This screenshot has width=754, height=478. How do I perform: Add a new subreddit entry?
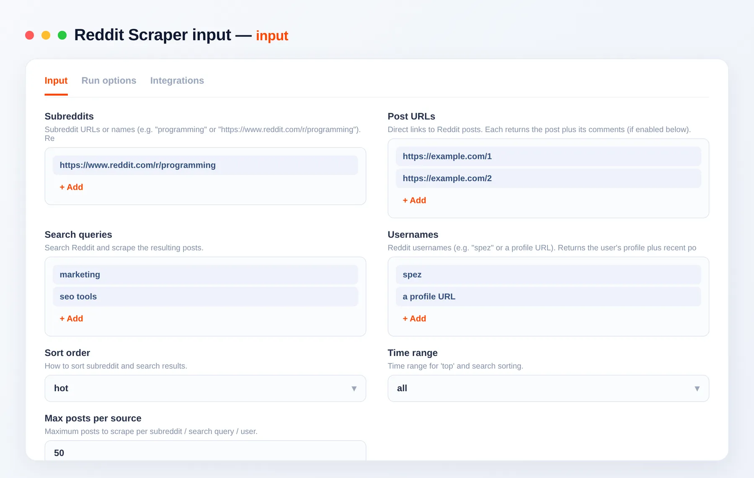pyautogui.click(x=71, y=187)
